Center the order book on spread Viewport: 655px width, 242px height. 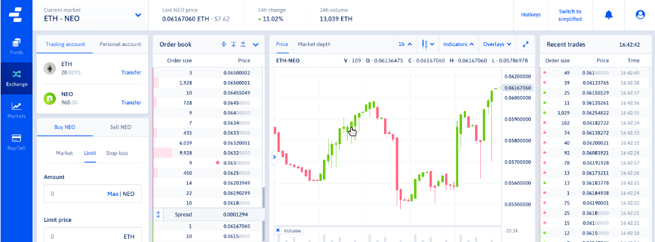pyautogui.click(x=224, y=44)
